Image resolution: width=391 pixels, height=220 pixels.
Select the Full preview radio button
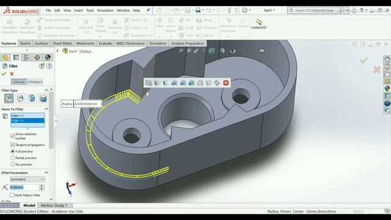pos(12,151)
